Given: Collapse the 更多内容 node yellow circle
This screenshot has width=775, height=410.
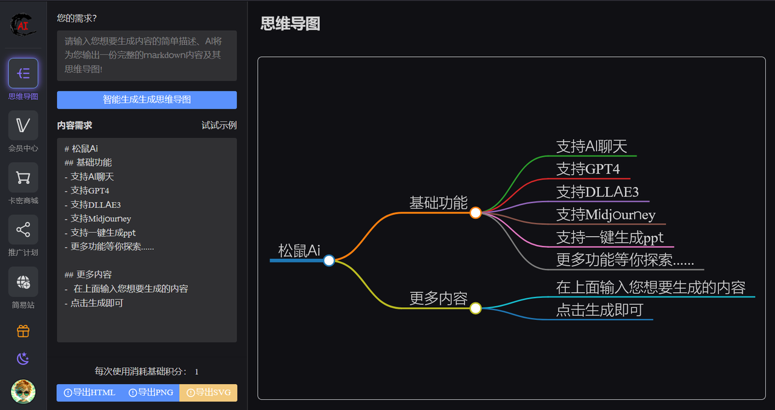Looking at the screenshot, I should (475, 308).
